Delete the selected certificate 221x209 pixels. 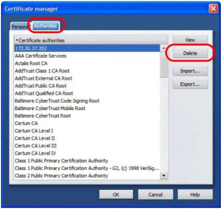190,53
